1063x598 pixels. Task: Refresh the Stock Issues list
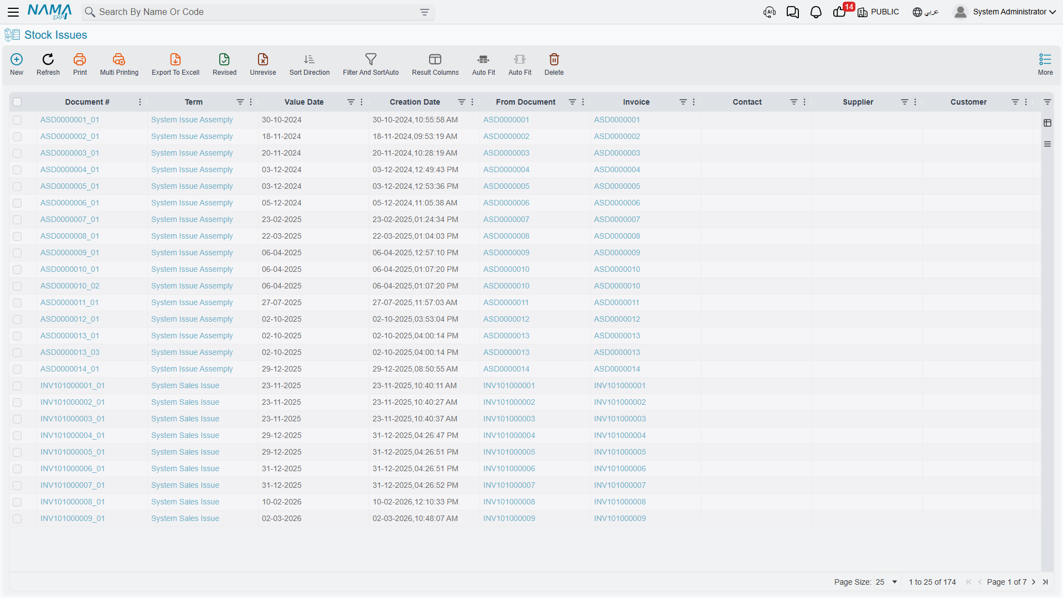pyautogui.click(x=48, y=59)
